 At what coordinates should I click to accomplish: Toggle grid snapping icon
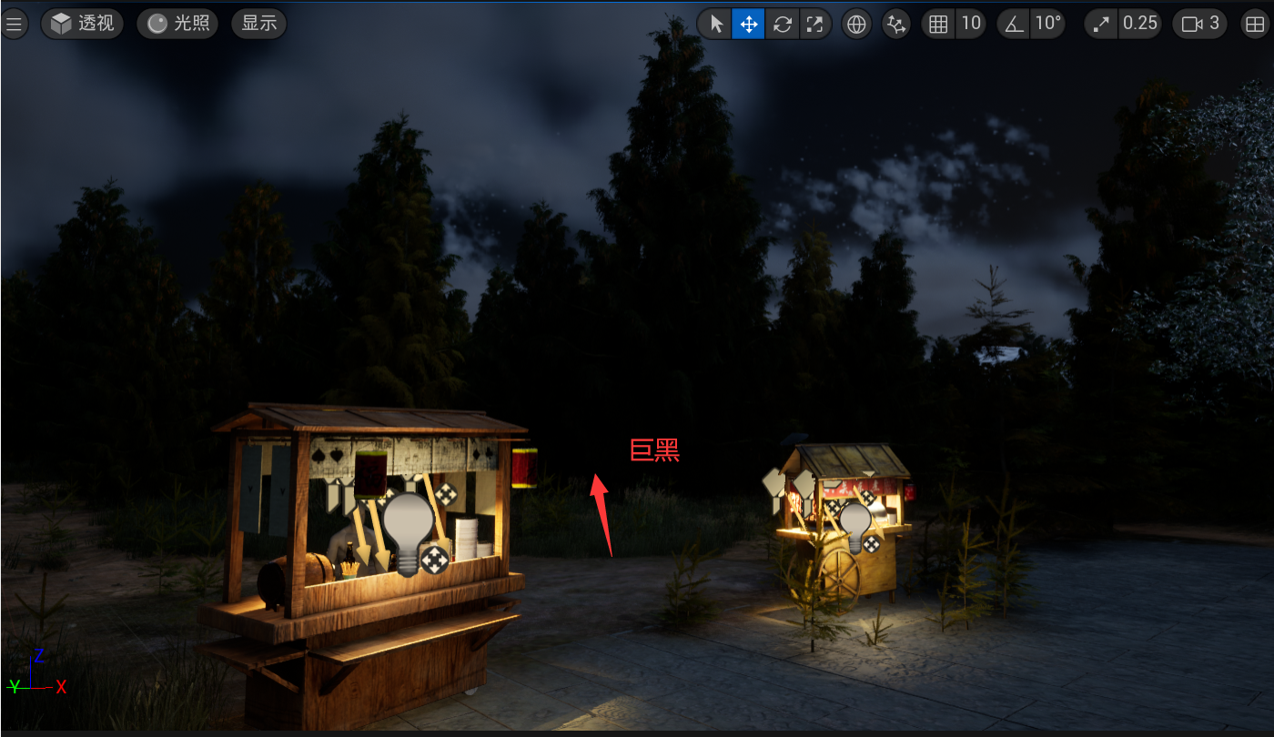(x=938, y=24)
